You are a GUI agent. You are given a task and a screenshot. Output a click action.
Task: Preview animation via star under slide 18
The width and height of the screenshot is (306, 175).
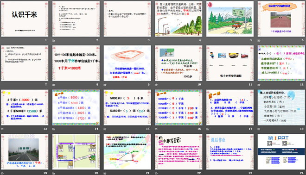point(259,129)
